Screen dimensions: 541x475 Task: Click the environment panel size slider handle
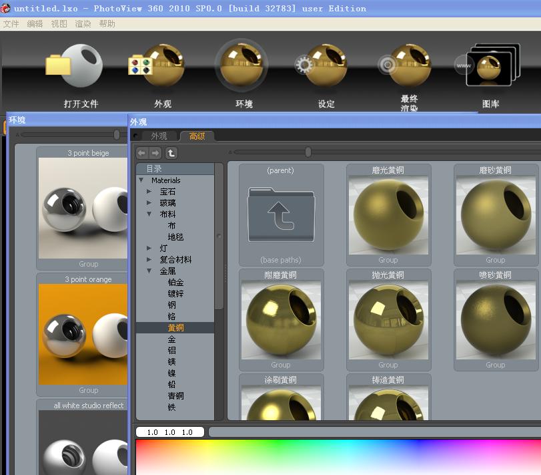(117, 134)
